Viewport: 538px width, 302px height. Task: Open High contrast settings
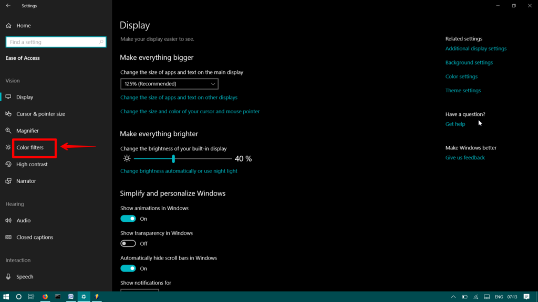32,164
